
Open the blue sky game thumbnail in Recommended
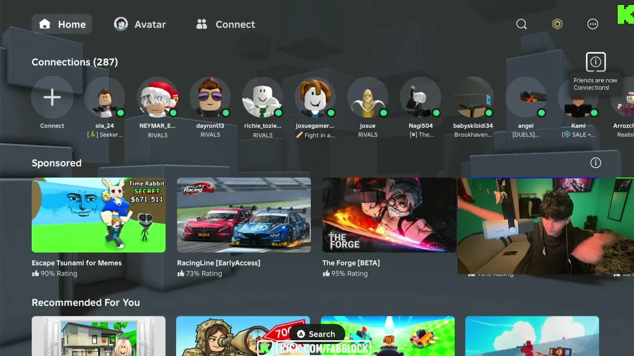click(x=532, y=336)
